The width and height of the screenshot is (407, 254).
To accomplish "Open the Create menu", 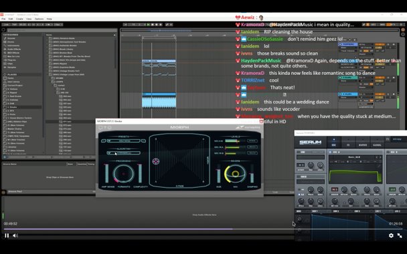I will (x=19, y=19).
